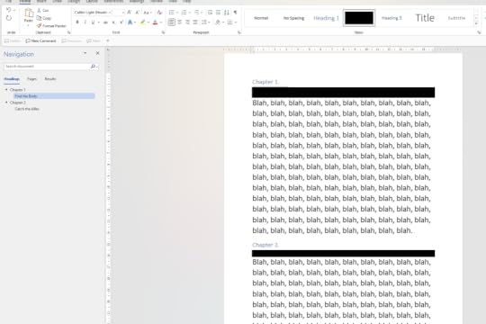486x324 pixels.
Task: Apply the text highlight color marker
Action: click(x=142, y=22)
